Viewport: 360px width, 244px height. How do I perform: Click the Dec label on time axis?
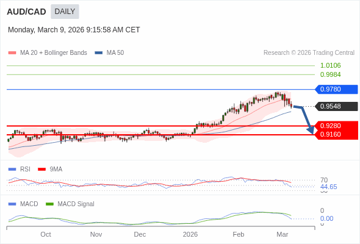click(140, 234)
